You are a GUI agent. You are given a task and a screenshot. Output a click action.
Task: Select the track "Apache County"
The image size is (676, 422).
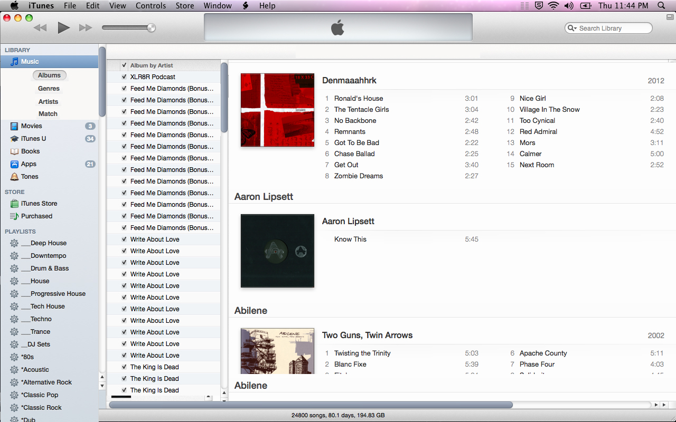pos(543,353)
